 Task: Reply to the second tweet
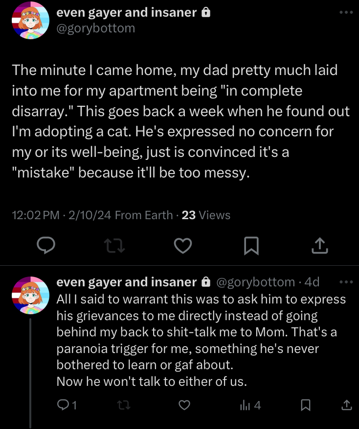(x=67, y=405)
